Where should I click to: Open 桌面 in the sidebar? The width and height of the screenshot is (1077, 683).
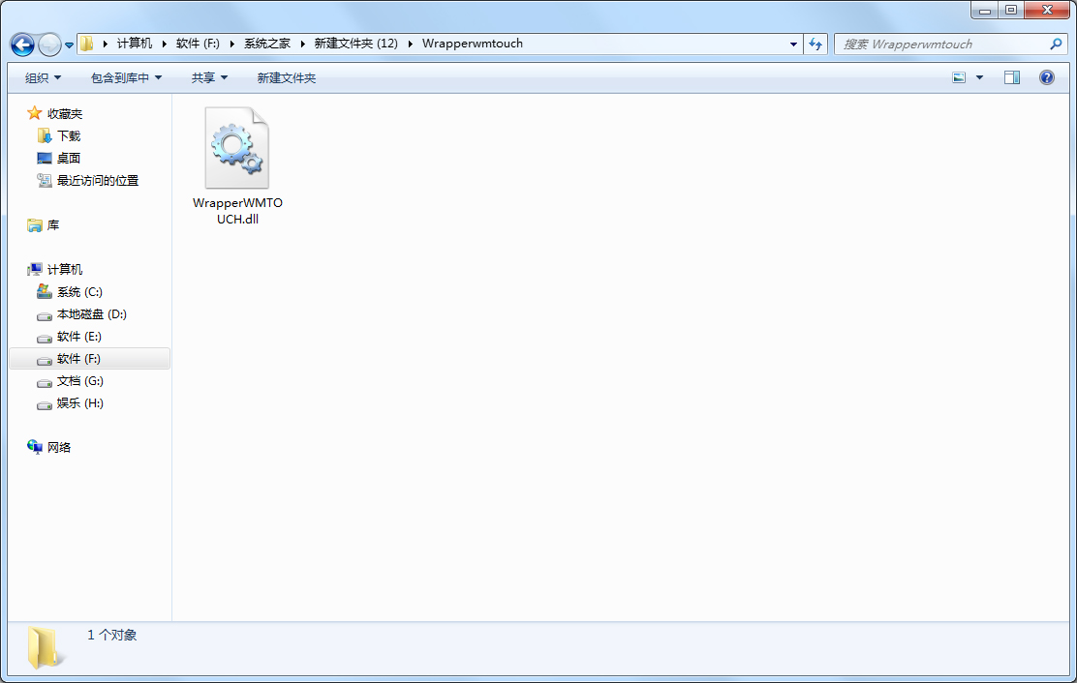click(69, 159)
